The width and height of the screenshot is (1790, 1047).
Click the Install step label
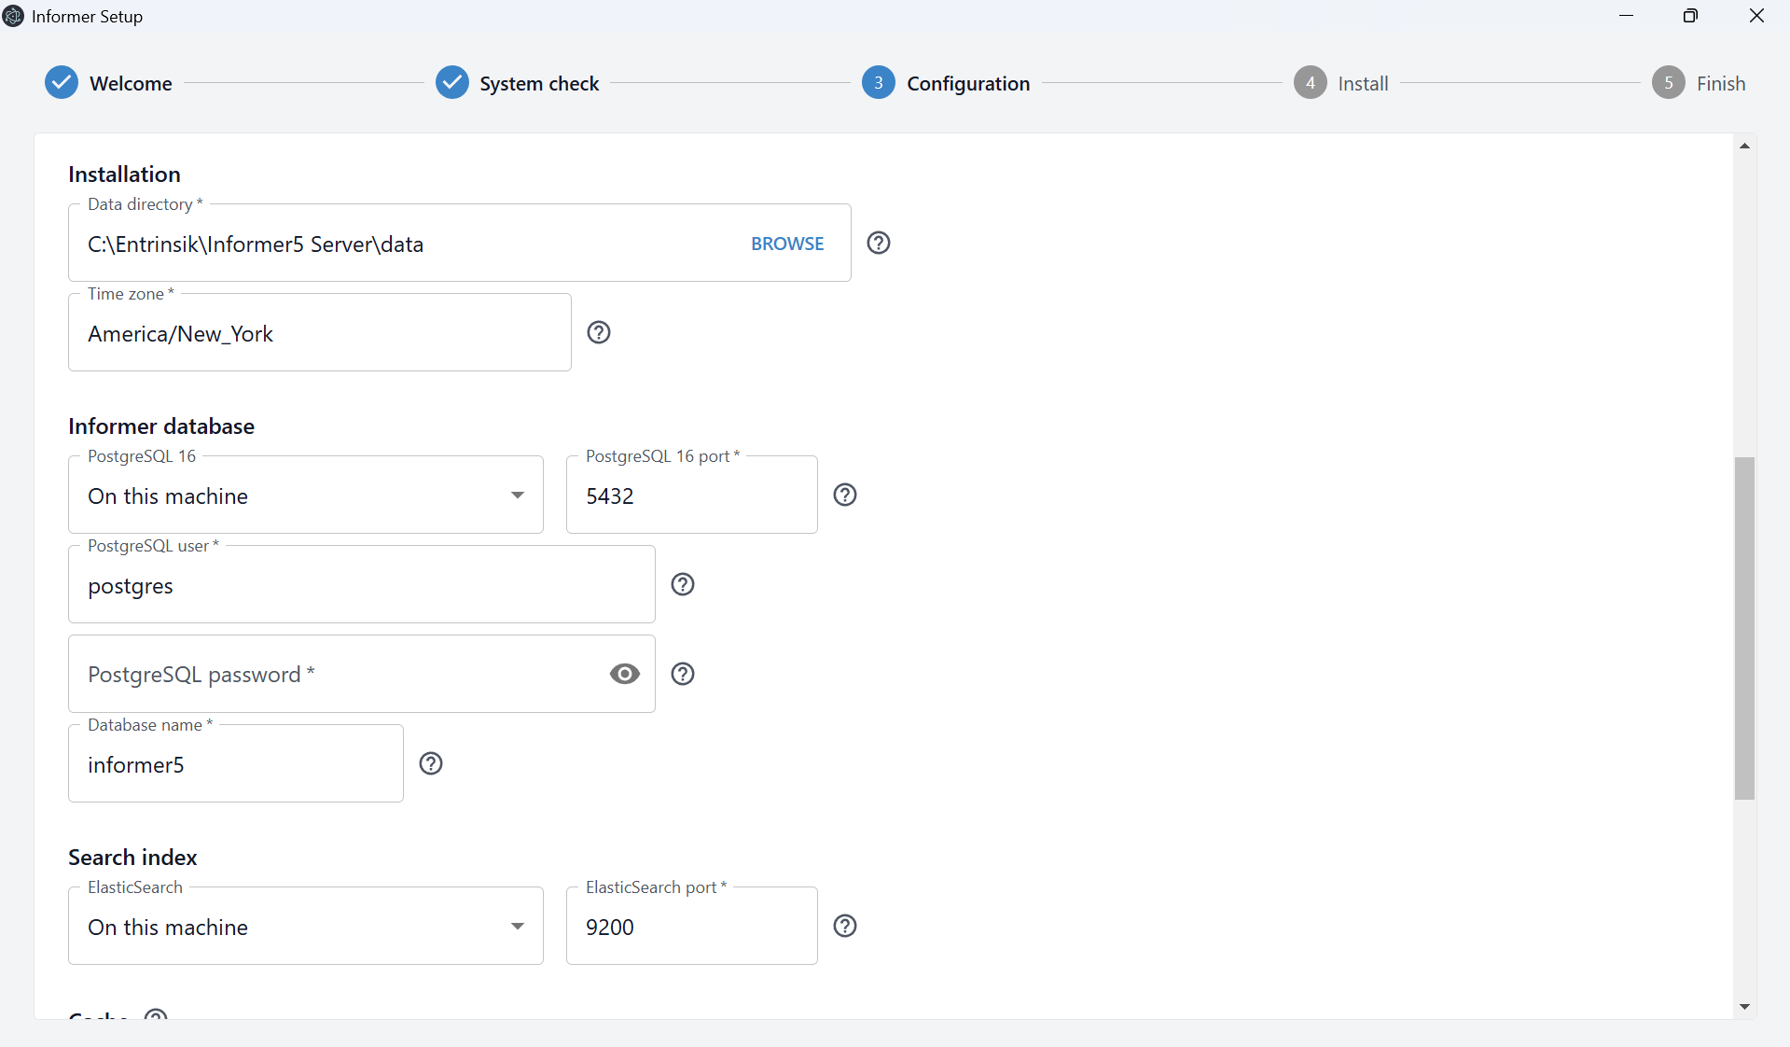point(1363,84)
